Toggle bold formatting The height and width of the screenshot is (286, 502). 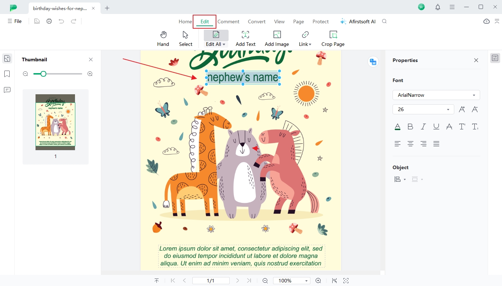[410, 127]
